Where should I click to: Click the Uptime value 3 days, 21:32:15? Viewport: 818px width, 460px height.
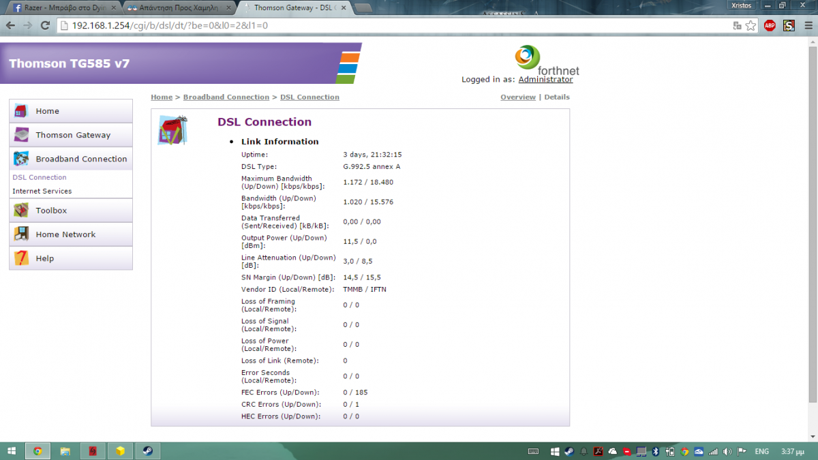click(x=372, y=155)
